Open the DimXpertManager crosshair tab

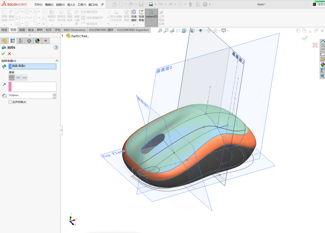[x=29, y=41]
